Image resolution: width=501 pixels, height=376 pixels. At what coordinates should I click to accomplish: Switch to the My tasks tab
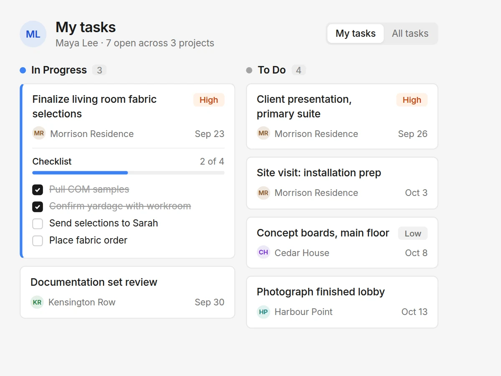tap(355, 33)
